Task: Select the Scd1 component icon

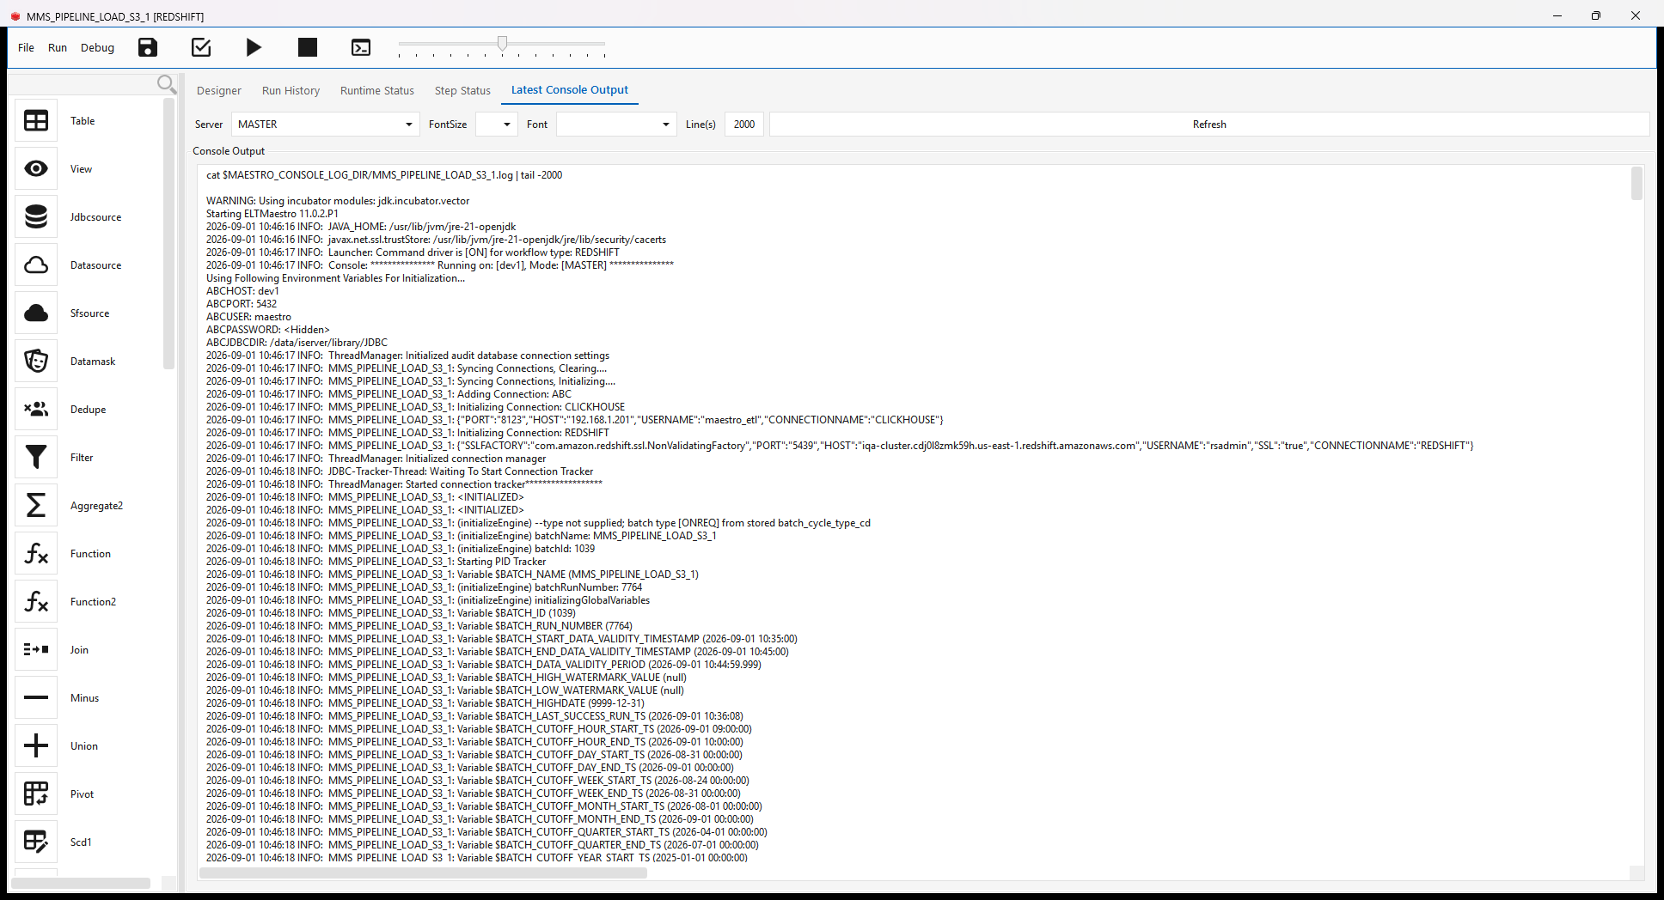Action: pos(36,842)
